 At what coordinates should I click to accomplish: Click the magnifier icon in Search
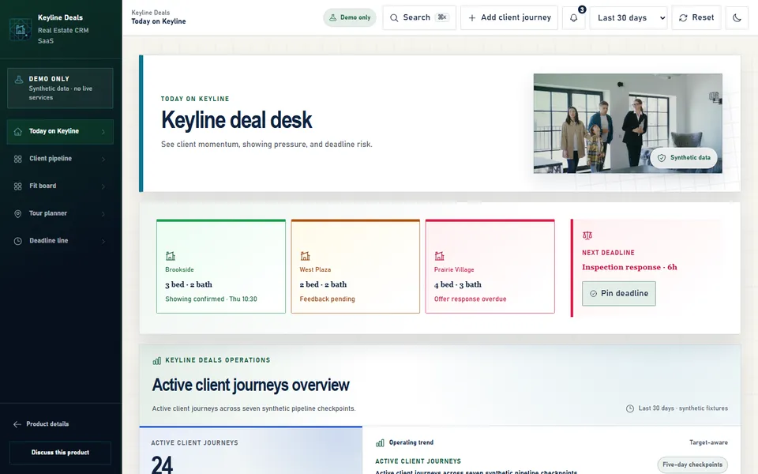tap(394, 18)
